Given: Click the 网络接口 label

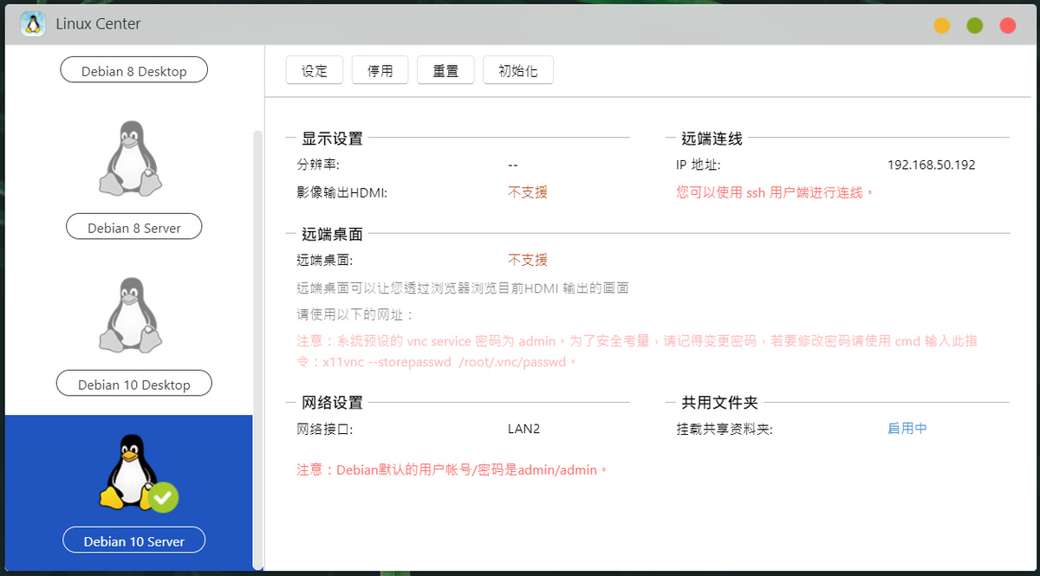Looking at the screenshot, I should [x=324, y=428].
